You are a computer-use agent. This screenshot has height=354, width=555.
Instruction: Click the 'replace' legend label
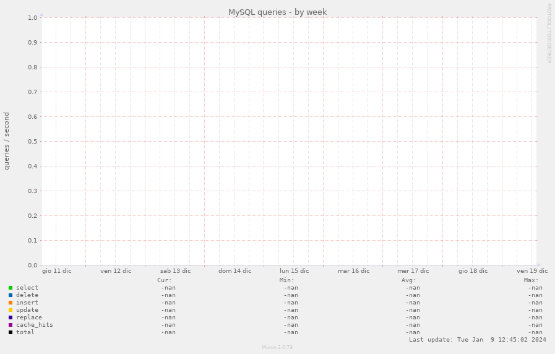pos(29,317)
